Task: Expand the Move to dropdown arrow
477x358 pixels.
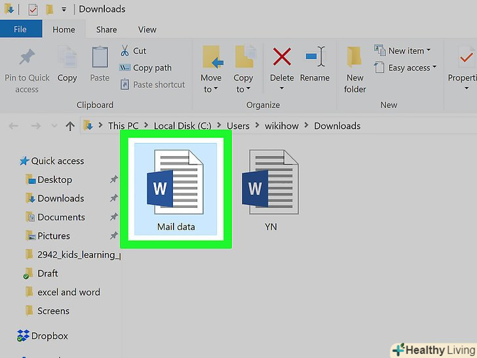Action: (216, 89)
